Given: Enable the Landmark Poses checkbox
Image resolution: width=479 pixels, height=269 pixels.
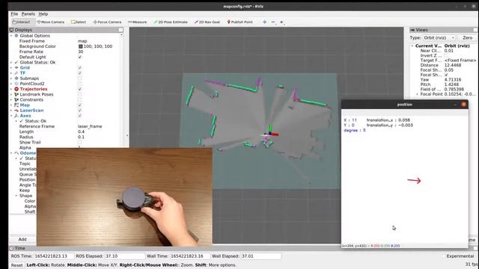Looking at the screenshot, I should [x=80, y=94].
